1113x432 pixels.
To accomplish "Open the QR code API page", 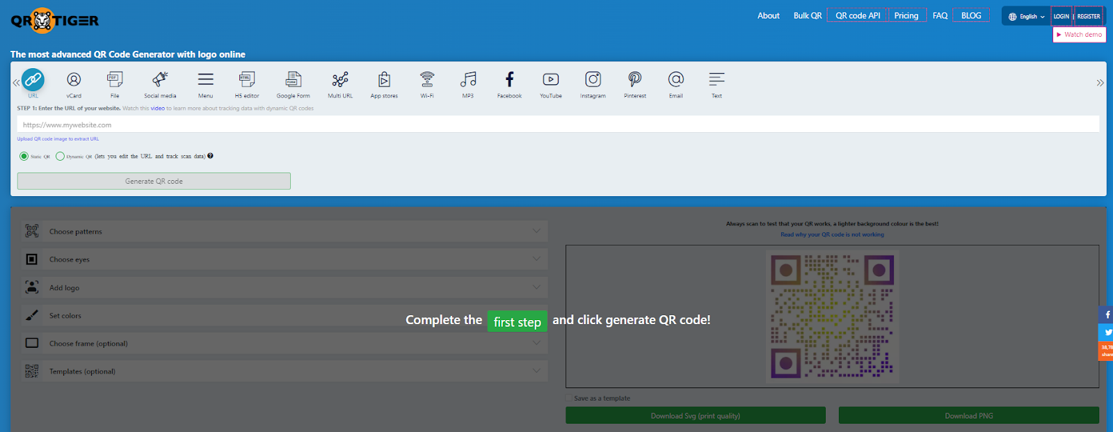I will coord(858,16).
